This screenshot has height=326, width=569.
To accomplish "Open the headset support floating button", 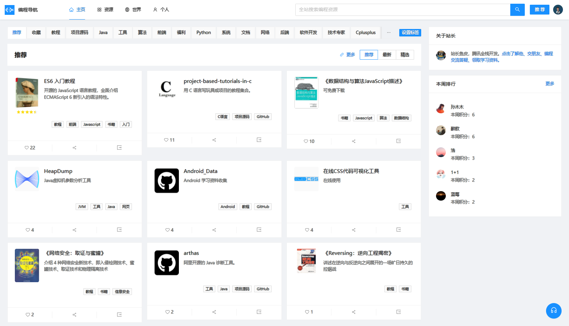I will coord(554,311).
